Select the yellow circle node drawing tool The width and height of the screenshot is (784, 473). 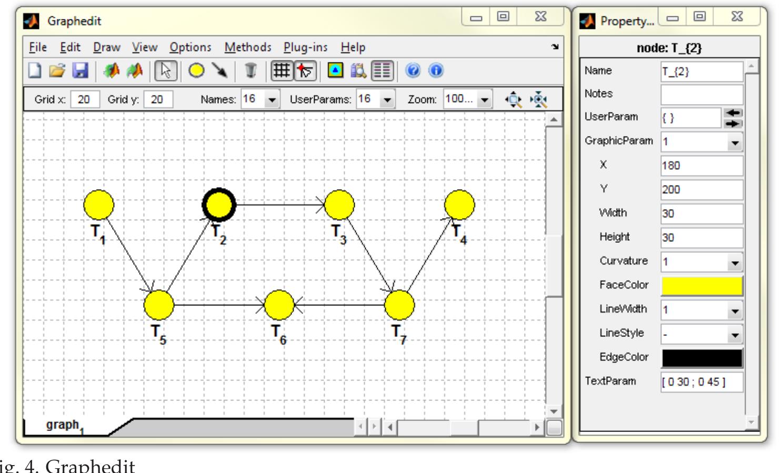pyautogui.click(x=196, y=70)
